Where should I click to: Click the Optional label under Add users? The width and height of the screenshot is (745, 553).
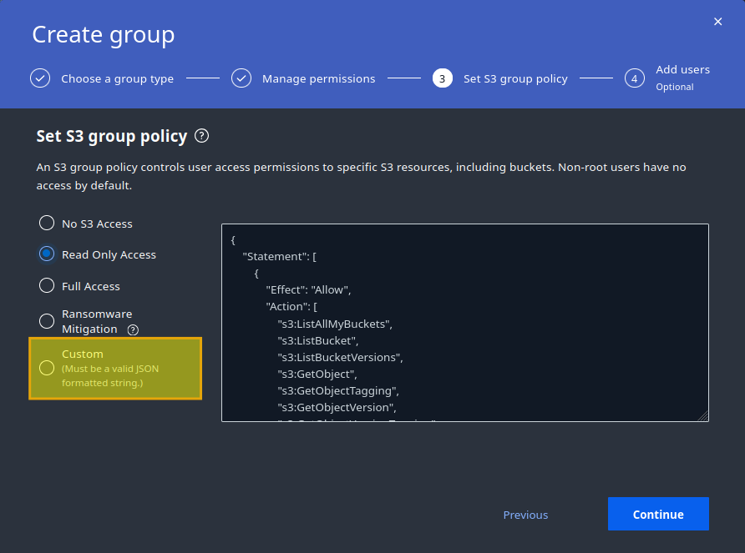675,87
